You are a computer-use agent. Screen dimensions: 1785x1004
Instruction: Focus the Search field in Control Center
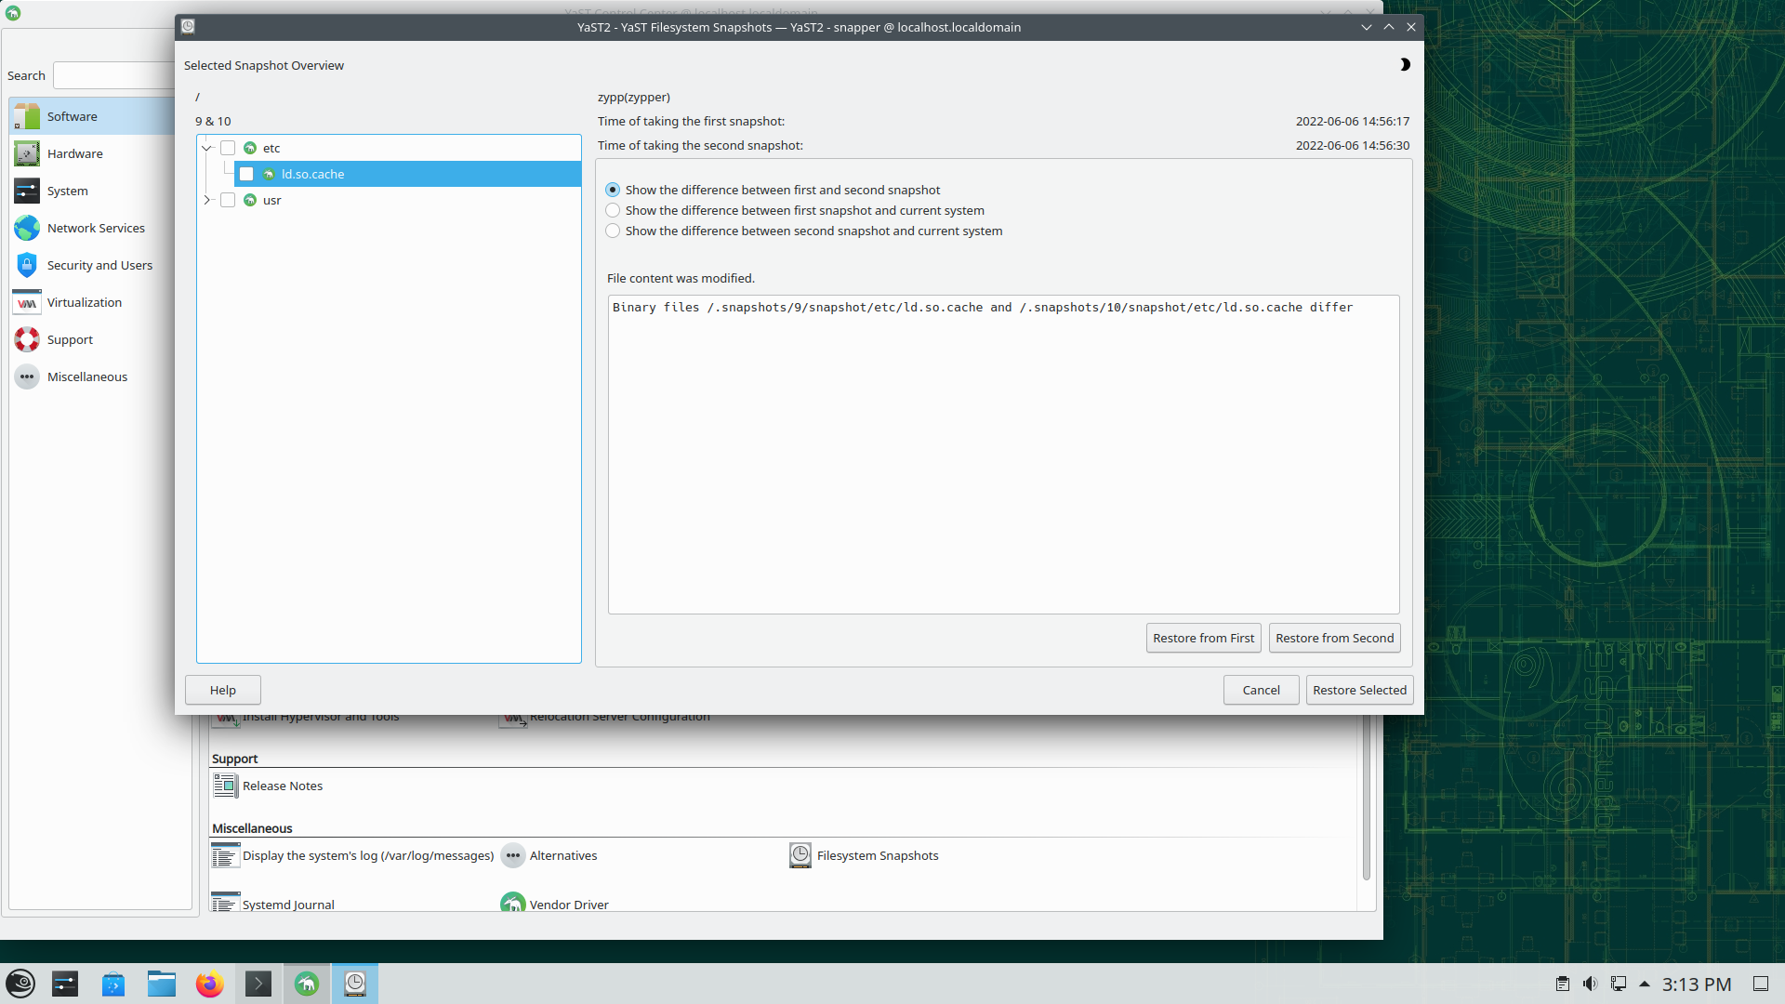114,75
